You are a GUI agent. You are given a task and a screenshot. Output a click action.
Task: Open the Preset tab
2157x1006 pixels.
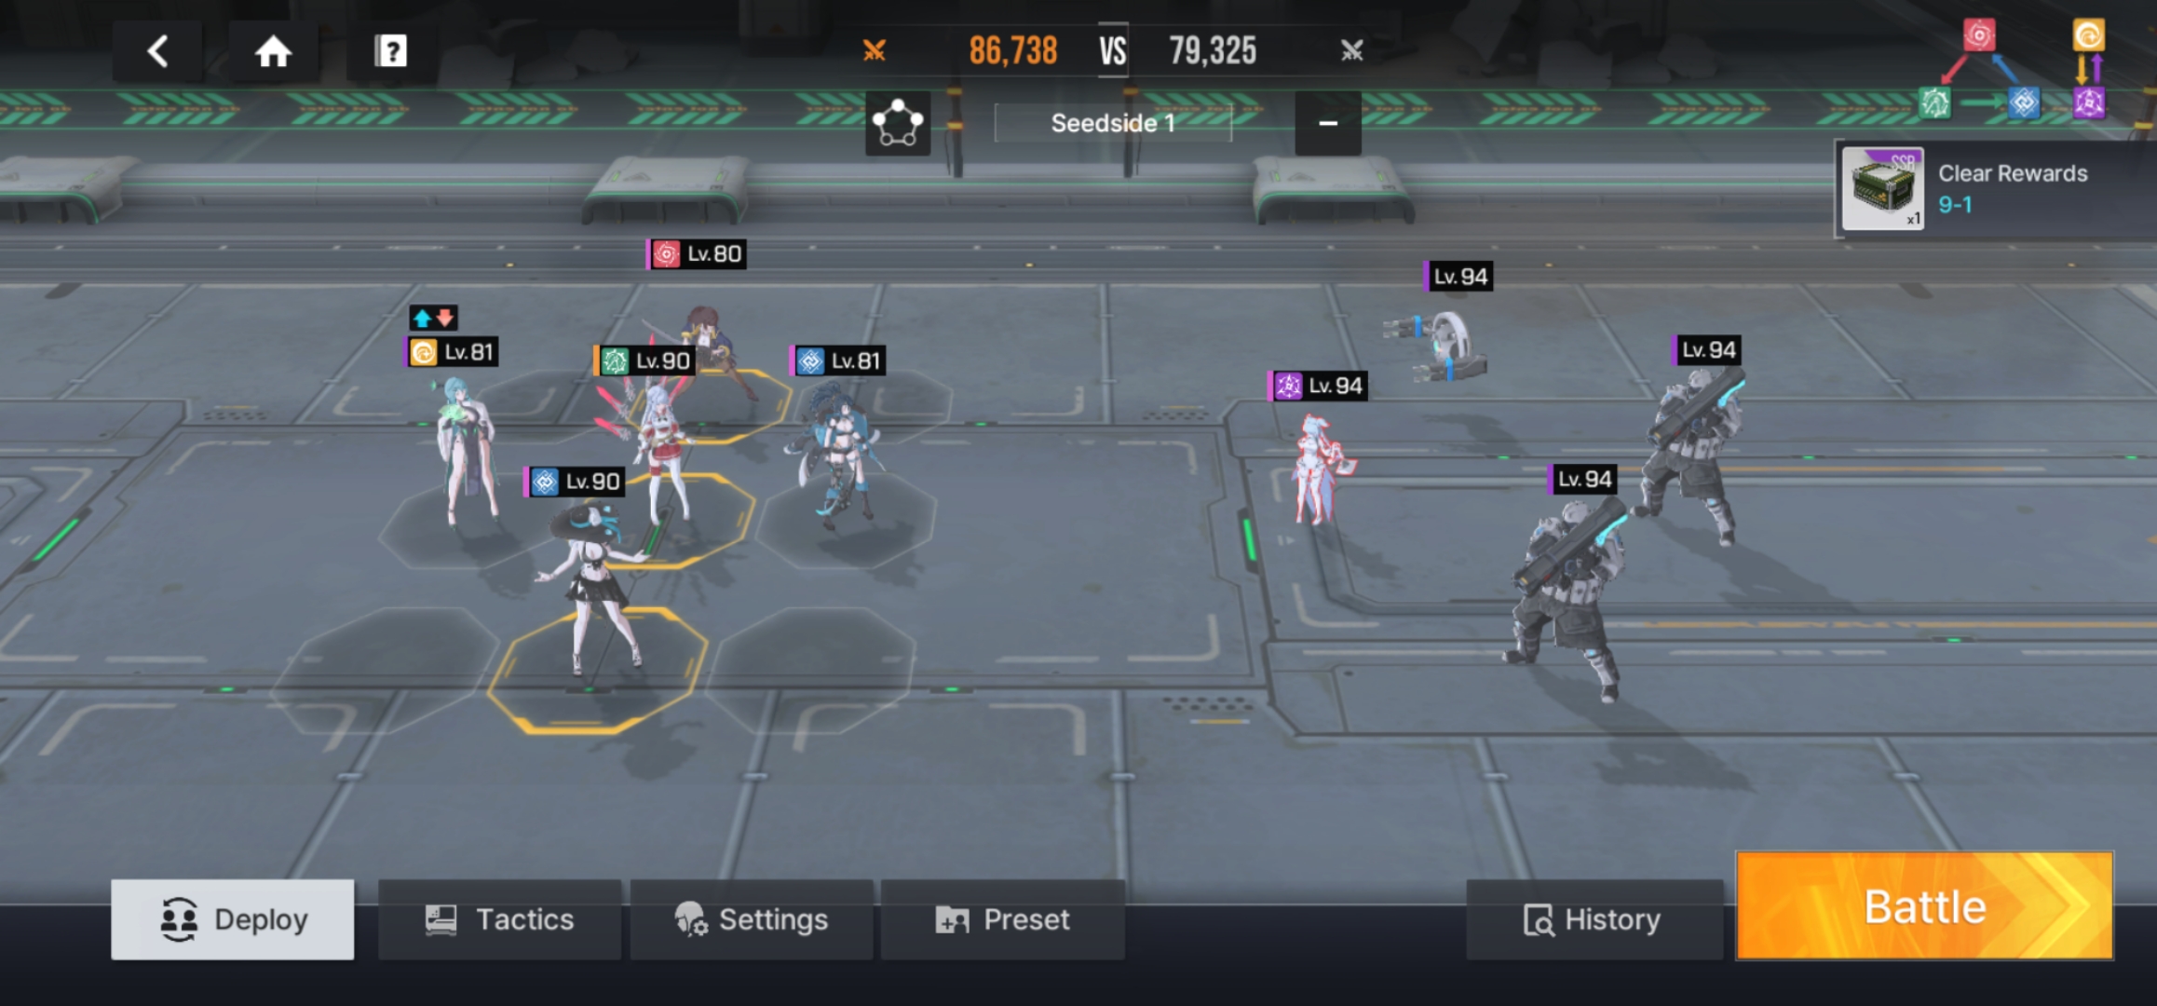pos(1003,919)
